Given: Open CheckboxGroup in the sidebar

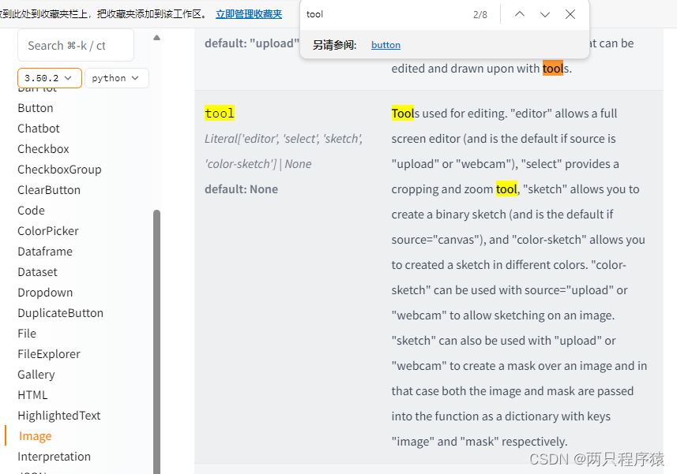Looking at the screenshot, I should tap(59, 170).
